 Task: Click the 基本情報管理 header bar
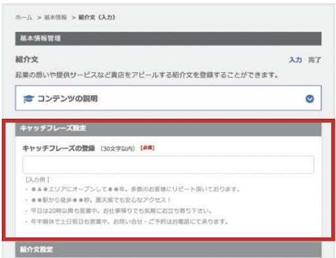point(168,39)
